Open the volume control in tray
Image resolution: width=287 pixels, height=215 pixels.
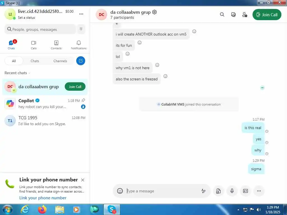[x=259, y=210]
